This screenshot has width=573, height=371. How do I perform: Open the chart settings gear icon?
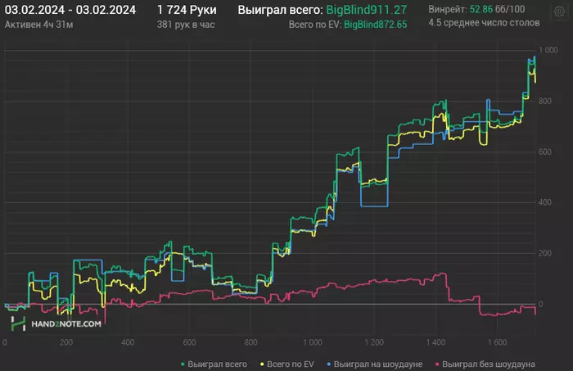coord(559,11)
